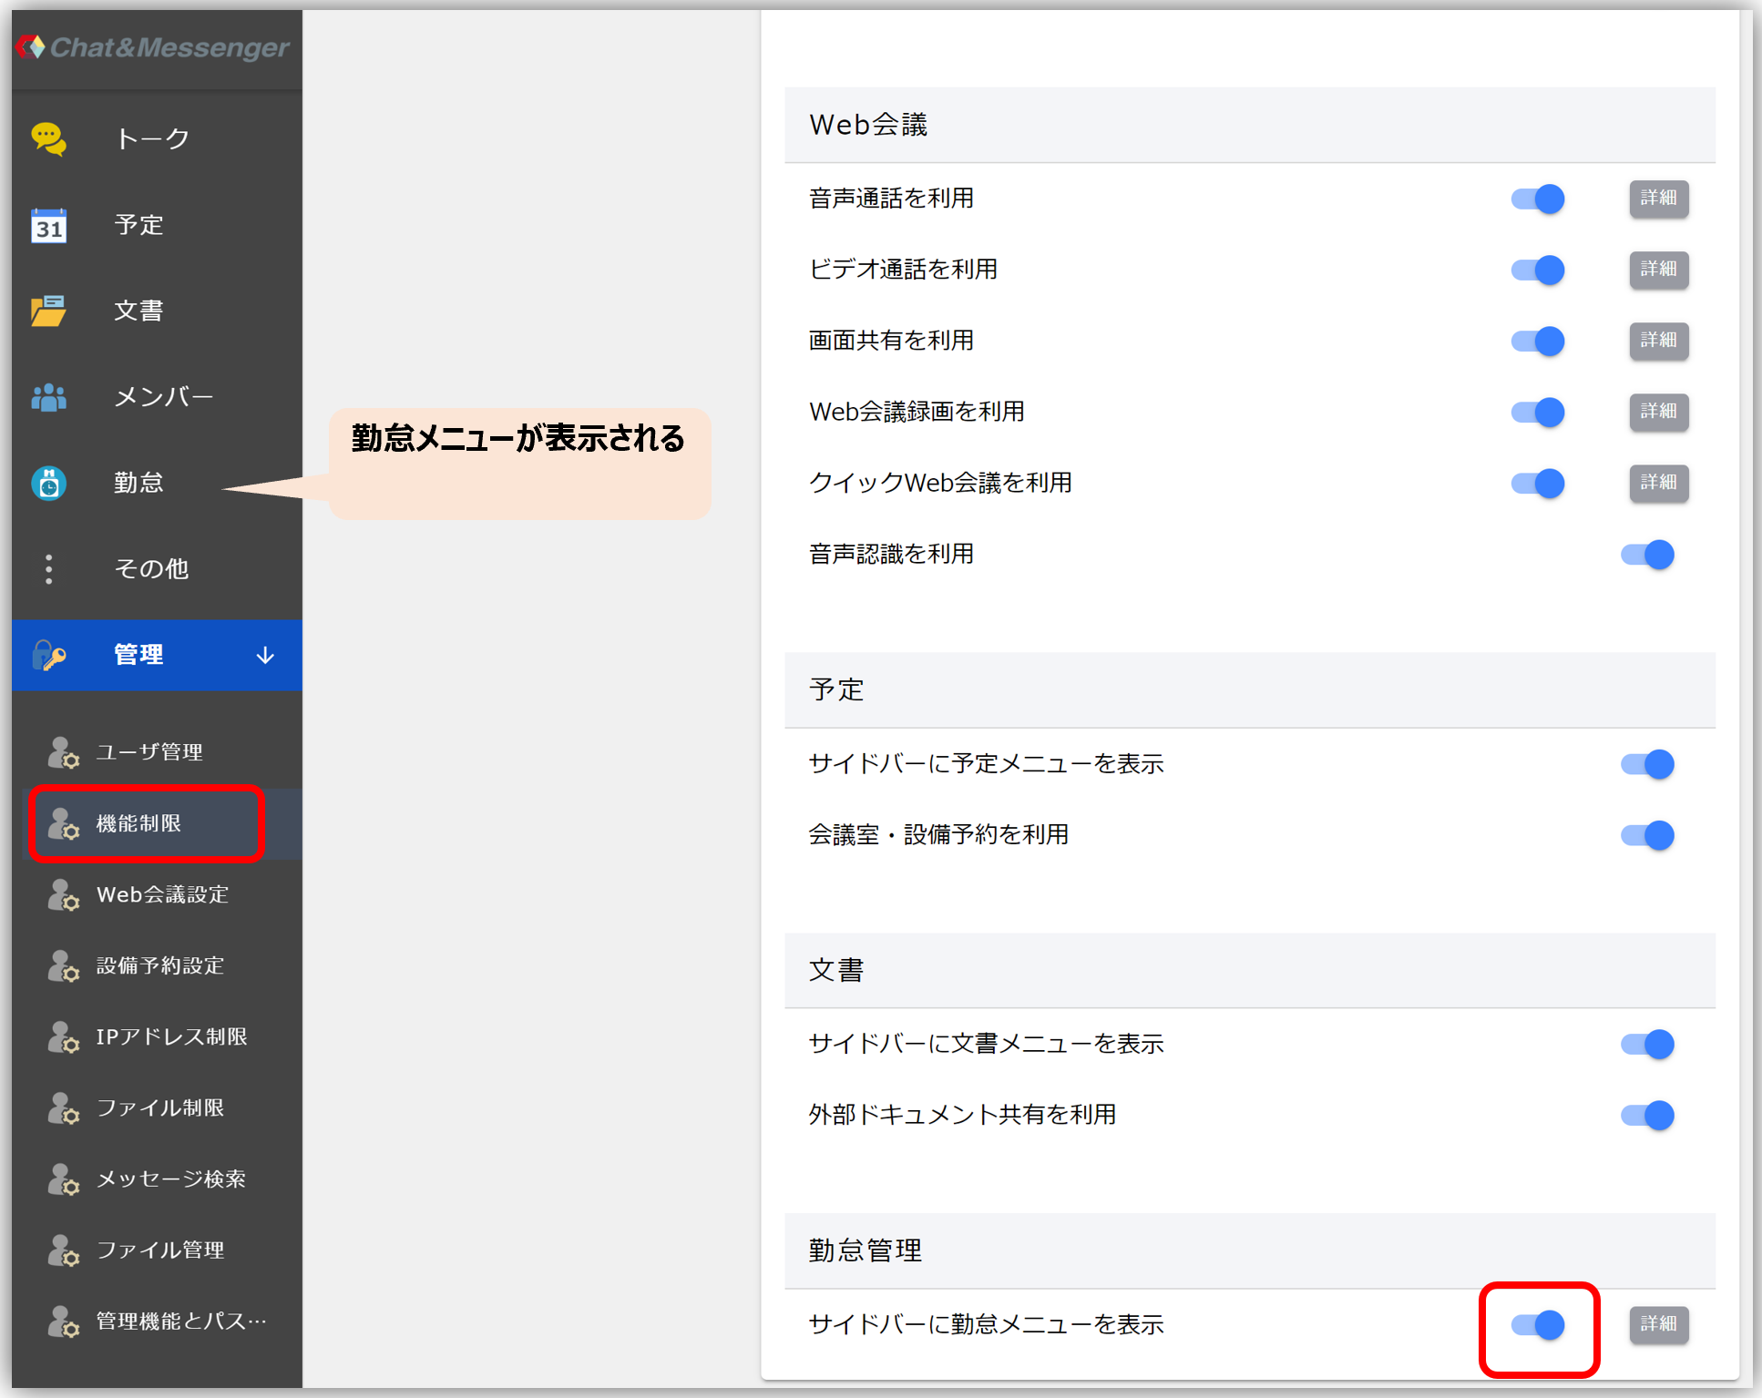Click the Web会議設定 user-gear icon
The image size is (1762, 1398).
[63, 894]
